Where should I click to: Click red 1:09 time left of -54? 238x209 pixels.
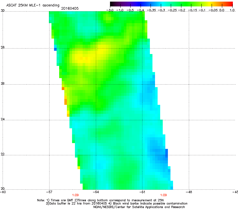tap(75, 195)
